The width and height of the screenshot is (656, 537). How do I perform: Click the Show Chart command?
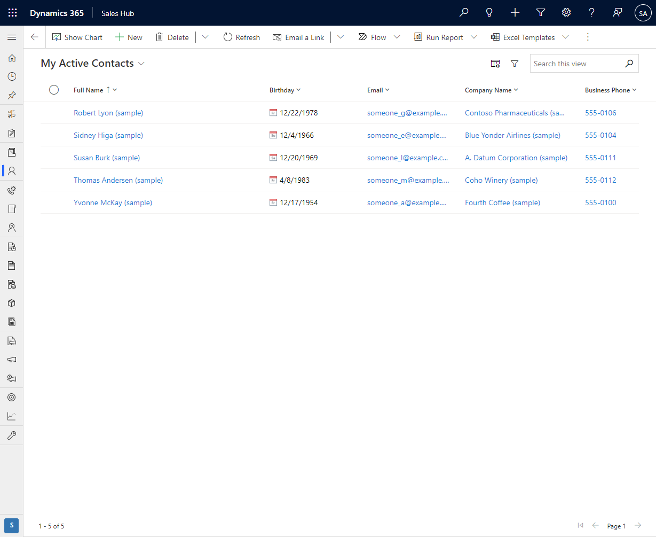77,37
